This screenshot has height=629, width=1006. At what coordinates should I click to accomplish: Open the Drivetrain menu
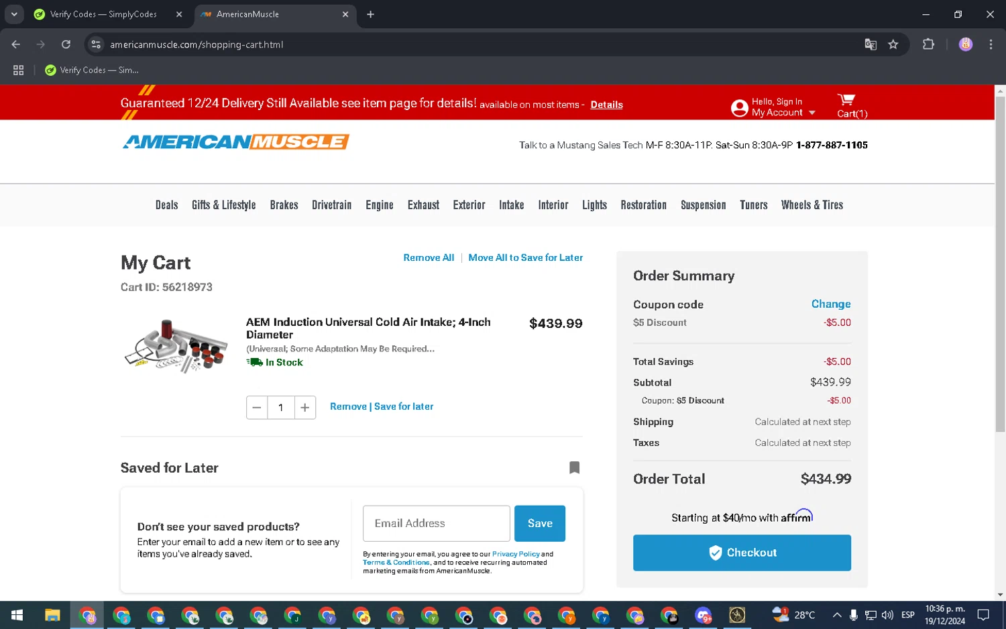(x=331, y=205)
